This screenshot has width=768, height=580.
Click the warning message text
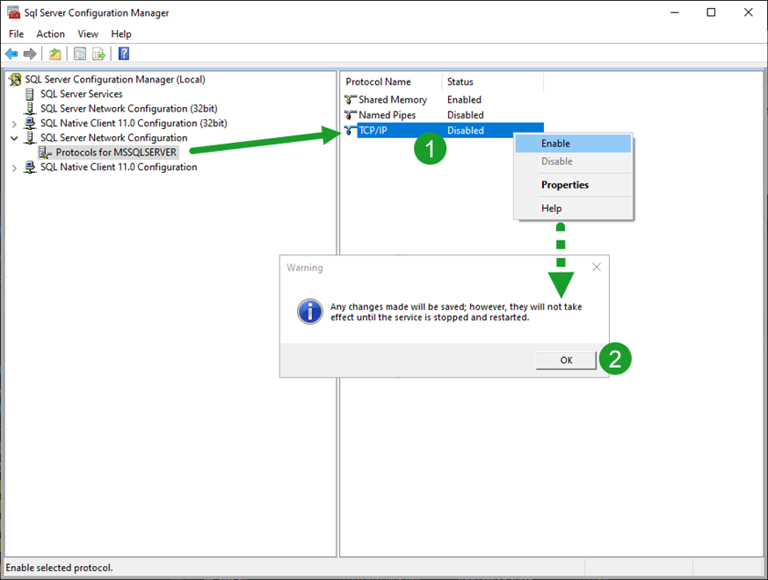(x=456, y=312)
